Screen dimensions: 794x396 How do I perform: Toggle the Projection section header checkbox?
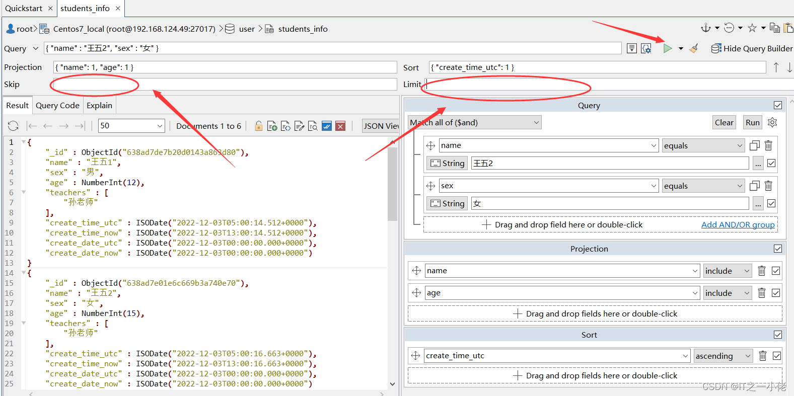tap(778, 249)
